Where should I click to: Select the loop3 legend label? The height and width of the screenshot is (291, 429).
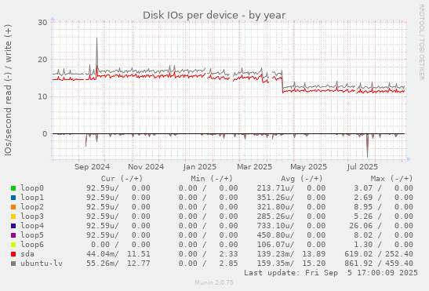(x=32, y=216)
